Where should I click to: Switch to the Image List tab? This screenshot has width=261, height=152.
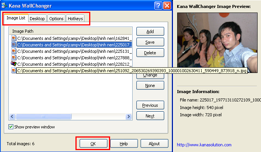coord(16,18)
